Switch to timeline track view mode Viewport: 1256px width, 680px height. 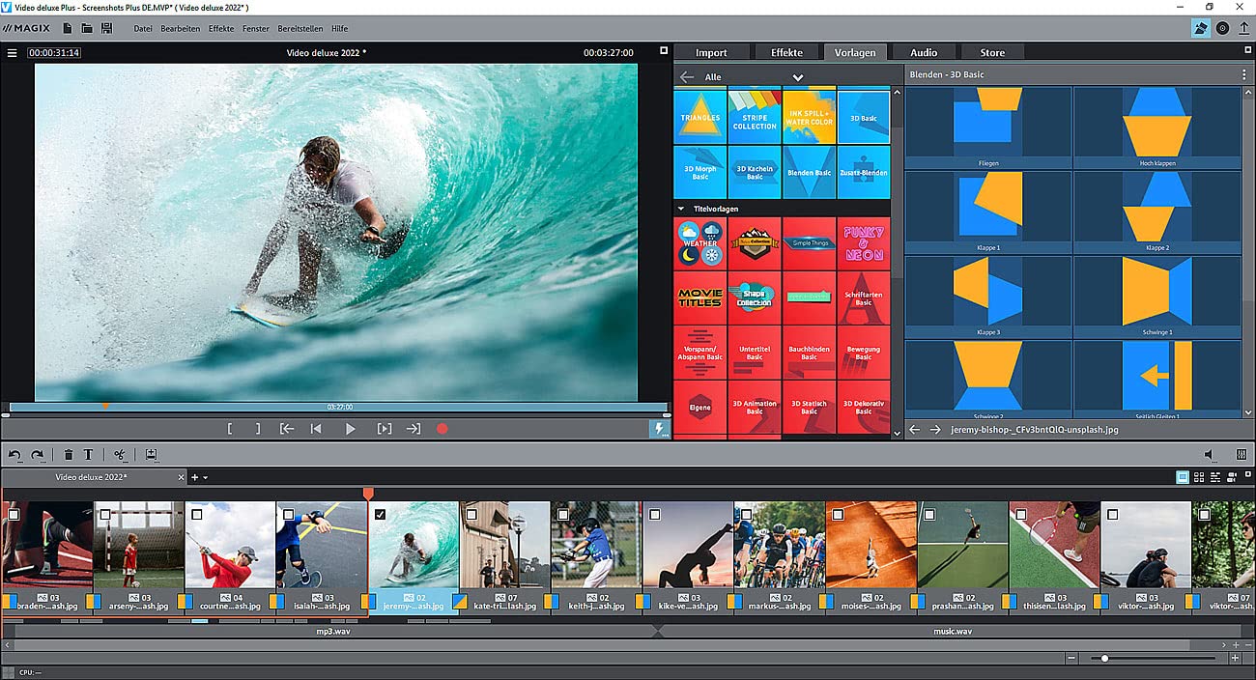(1215, 477)
